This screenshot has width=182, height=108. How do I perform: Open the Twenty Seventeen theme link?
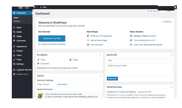(64, 68)
